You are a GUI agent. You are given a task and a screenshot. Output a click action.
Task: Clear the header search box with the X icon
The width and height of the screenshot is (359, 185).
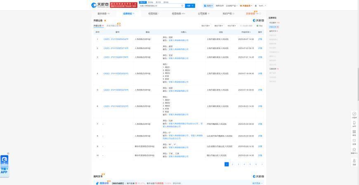182,5
